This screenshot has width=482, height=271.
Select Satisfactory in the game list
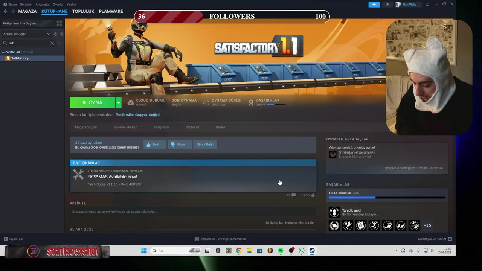coord(32,58)
